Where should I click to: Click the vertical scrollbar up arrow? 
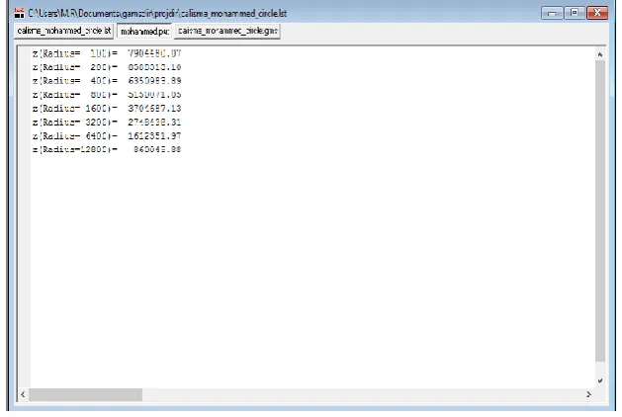(x=600, y=54)
